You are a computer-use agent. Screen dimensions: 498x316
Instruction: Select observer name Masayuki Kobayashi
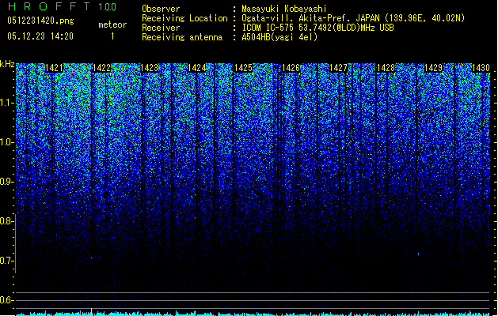(284, 9)
